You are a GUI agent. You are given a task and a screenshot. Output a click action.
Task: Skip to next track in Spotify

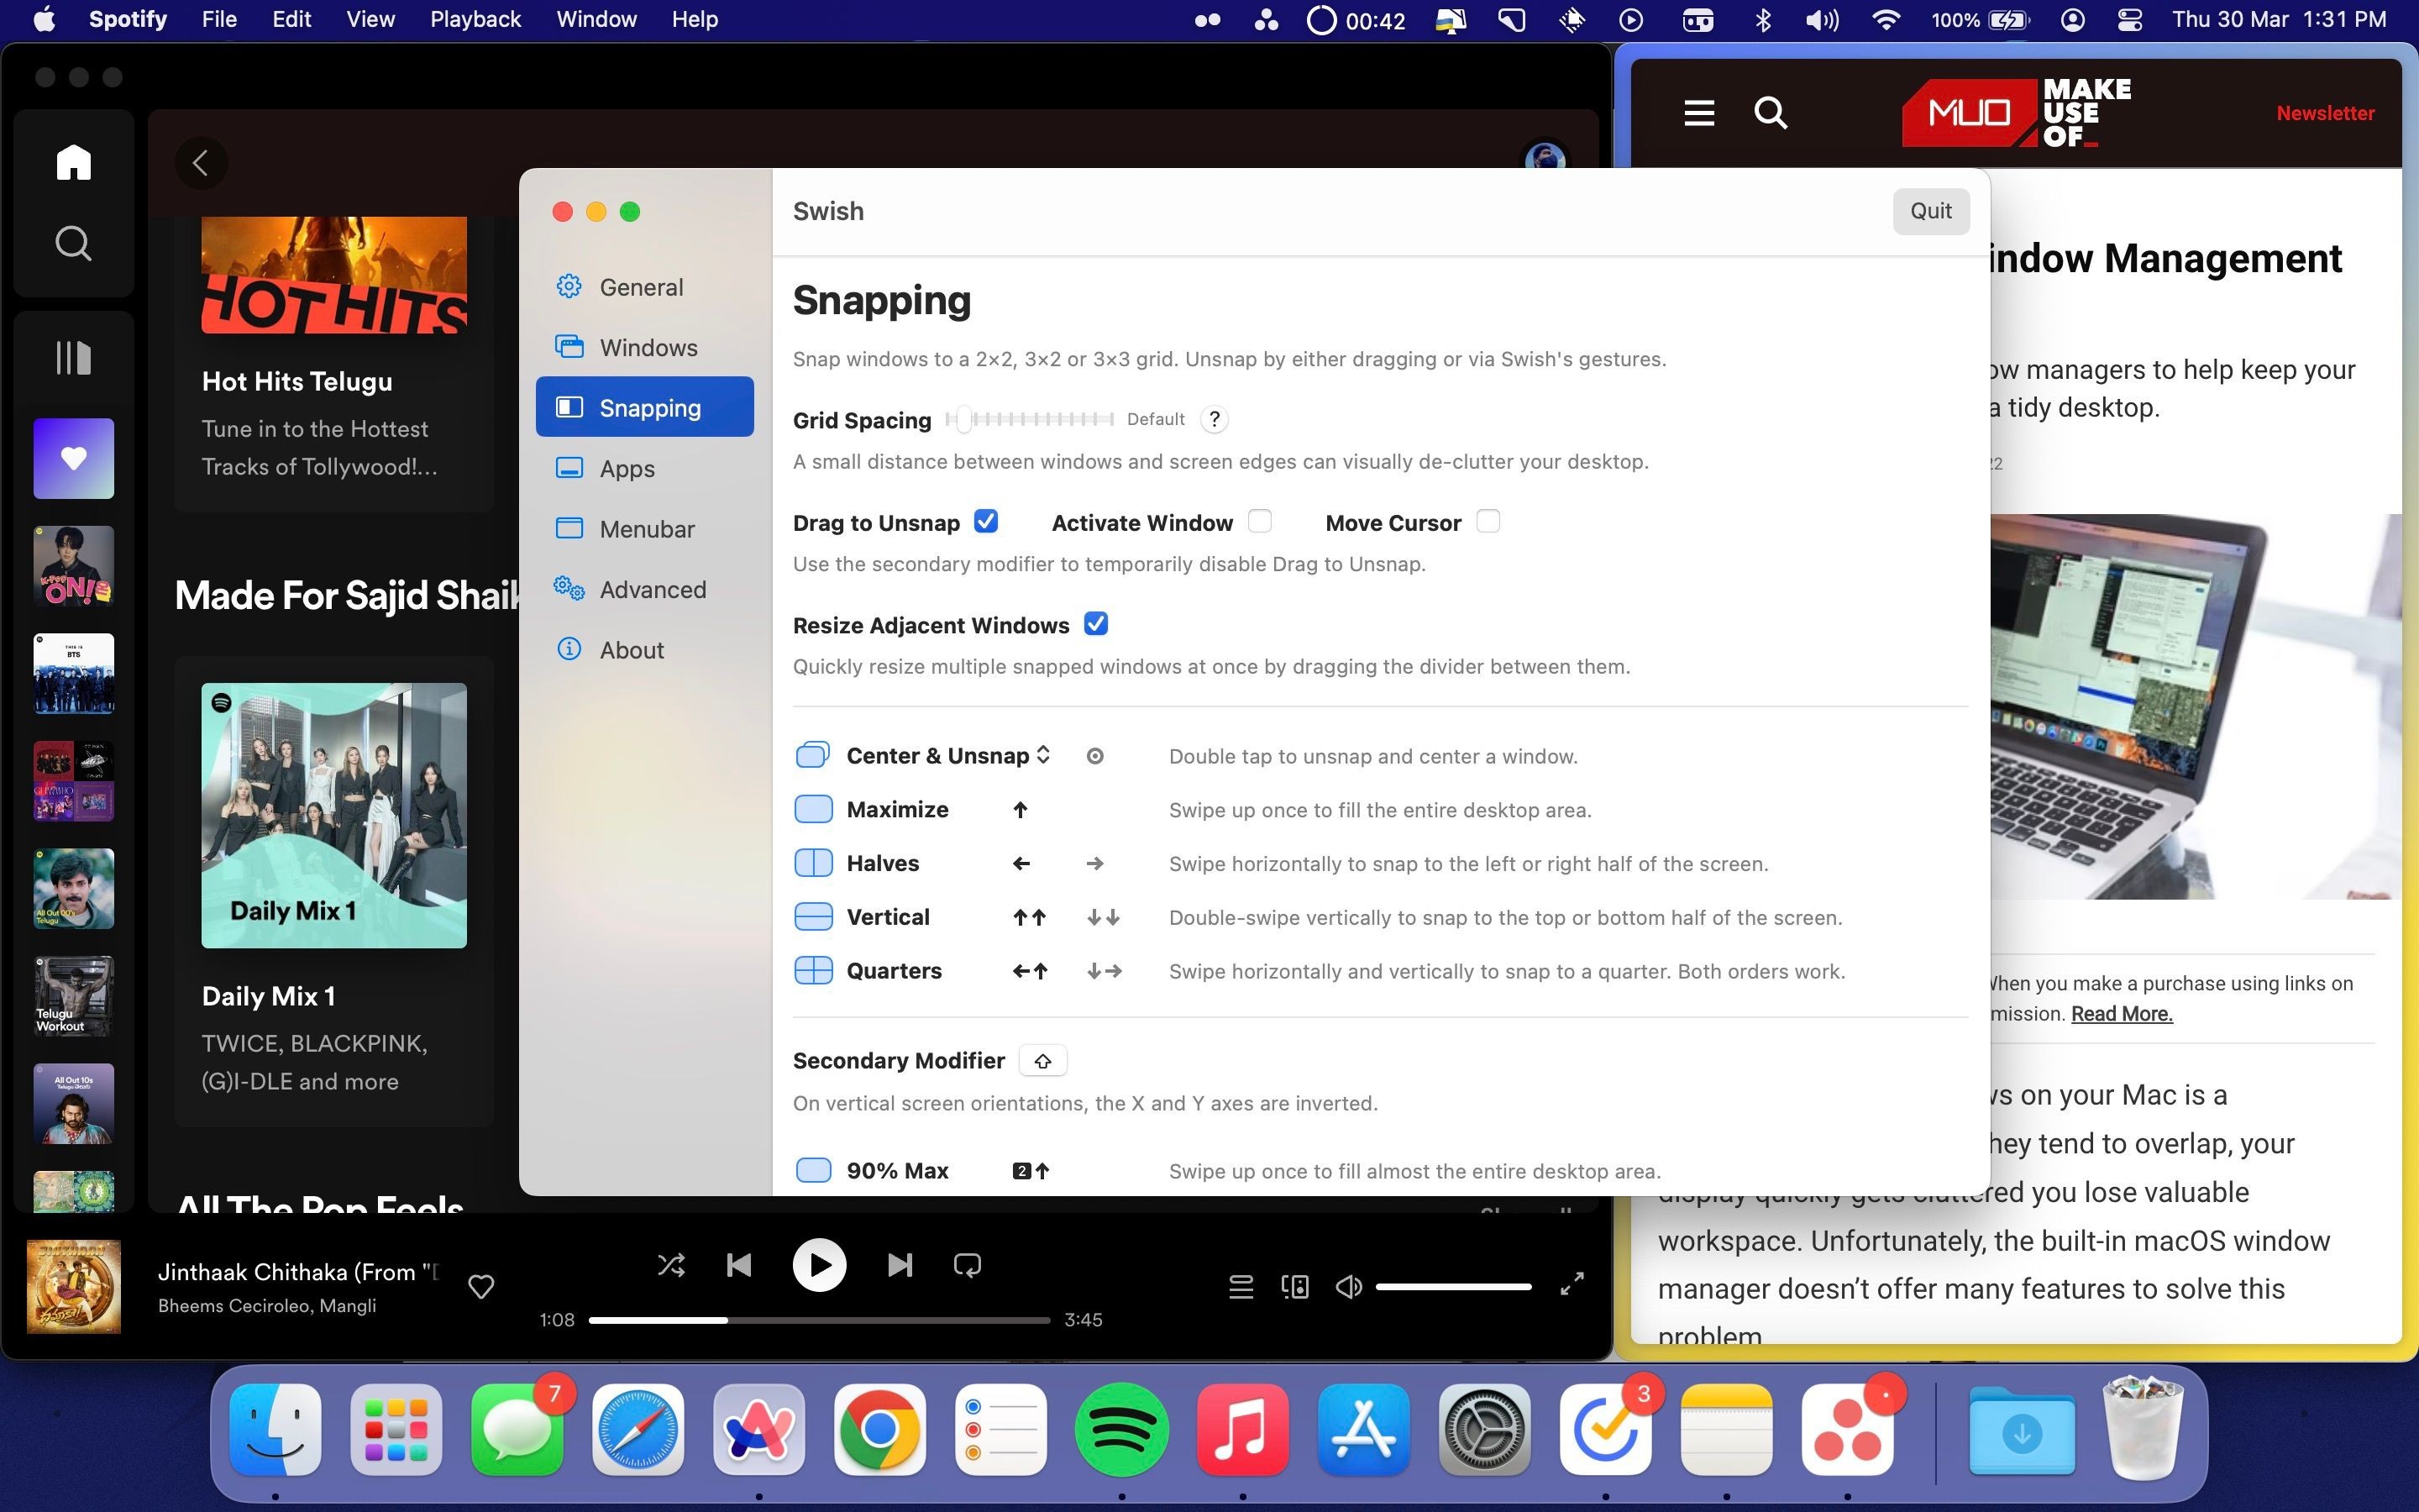[x=899, y=1265]
